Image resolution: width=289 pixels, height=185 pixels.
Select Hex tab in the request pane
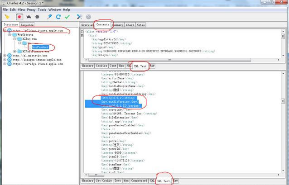[121, 66]
